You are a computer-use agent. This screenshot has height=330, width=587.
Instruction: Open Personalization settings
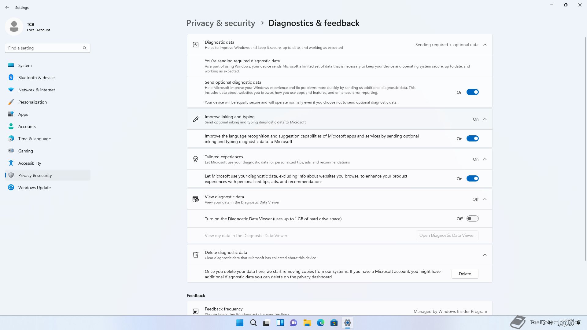pos(48,102)
